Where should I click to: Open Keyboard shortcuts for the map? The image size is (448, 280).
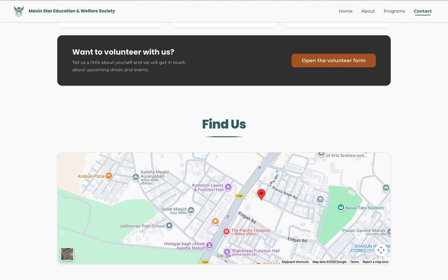tap(295, 262)
